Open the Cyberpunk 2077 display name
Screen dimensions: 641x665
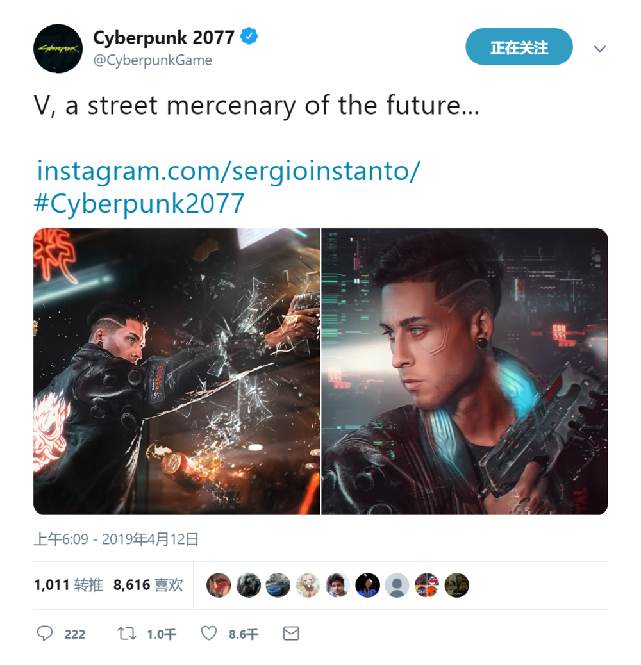click(163, 37)
